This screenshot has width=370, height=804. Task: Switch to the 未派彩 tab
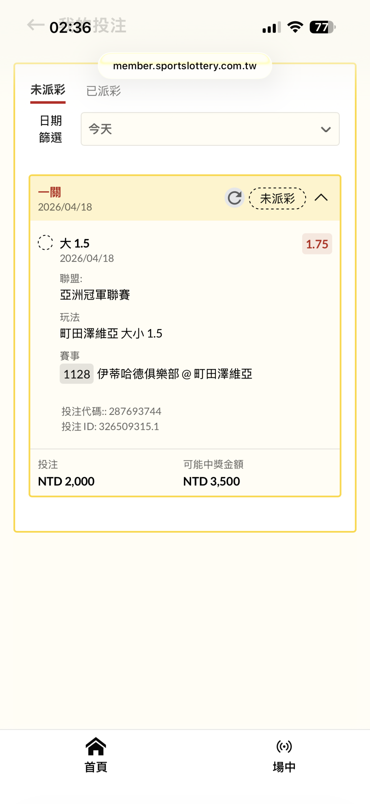48,90
